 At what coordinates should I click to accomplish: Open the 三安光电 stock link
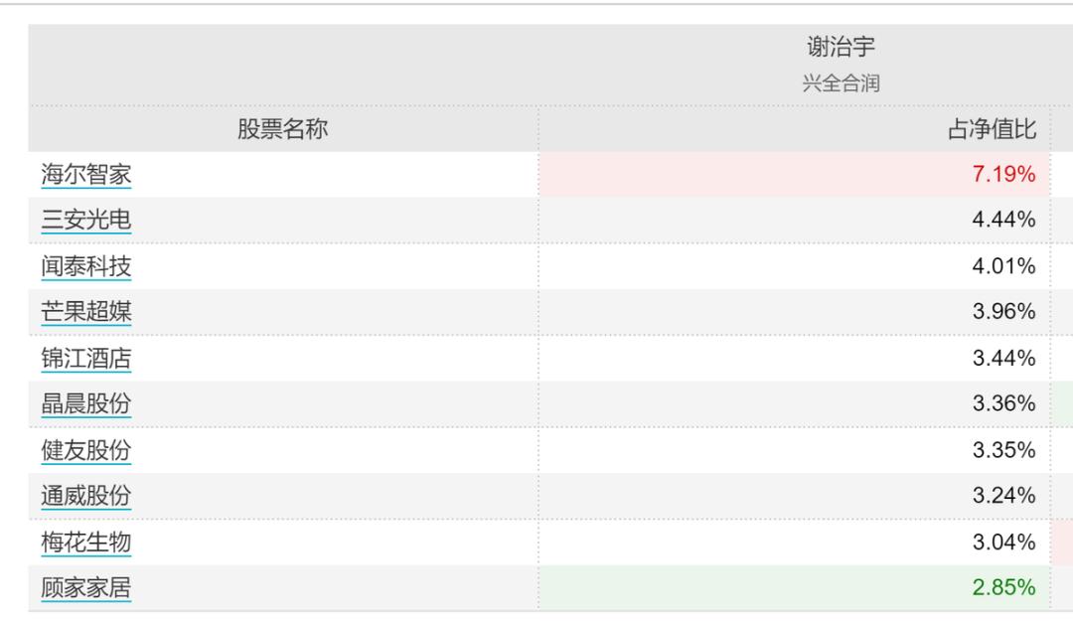coord(86,220)
